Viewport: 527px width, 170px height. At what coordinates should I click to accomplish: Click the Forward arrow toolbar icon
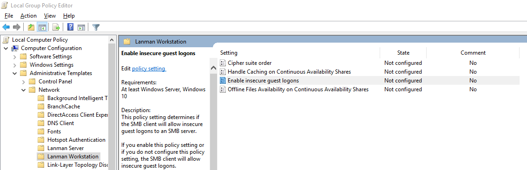pos(16,27)
